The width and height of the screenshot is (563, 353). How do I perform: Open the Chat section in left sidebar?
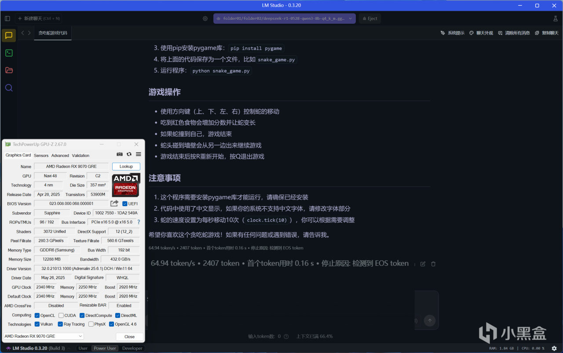(x=9, y=36)
